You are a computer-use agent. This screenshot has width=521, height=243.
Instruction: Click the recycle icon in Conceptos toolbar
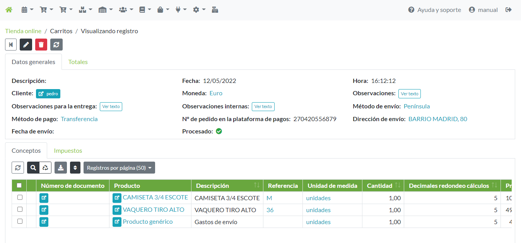[45, 168]
